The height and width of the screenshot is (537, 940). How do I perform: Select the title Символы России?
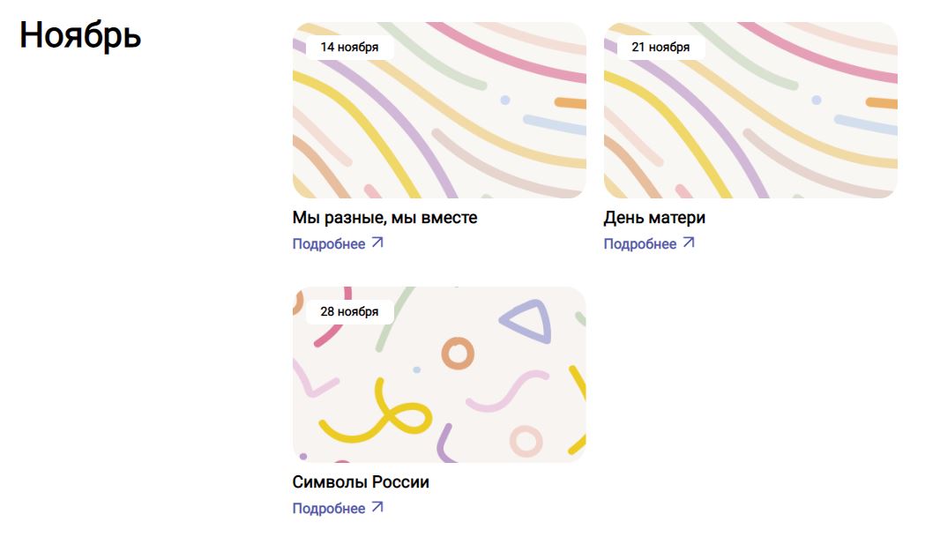click(x=361, y=481)
